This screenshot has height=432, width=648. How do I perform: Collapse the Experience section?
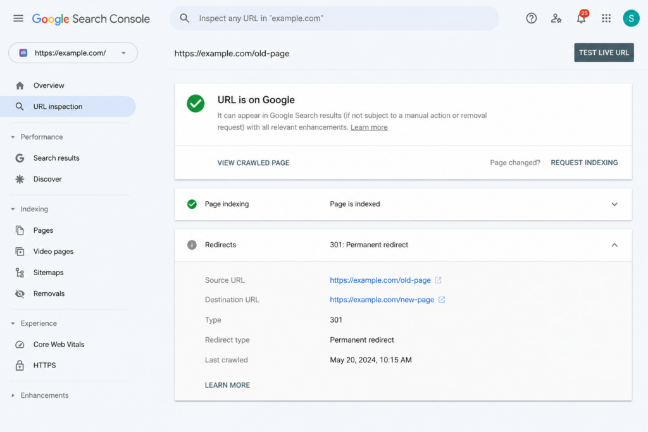[x=13, y=323]
